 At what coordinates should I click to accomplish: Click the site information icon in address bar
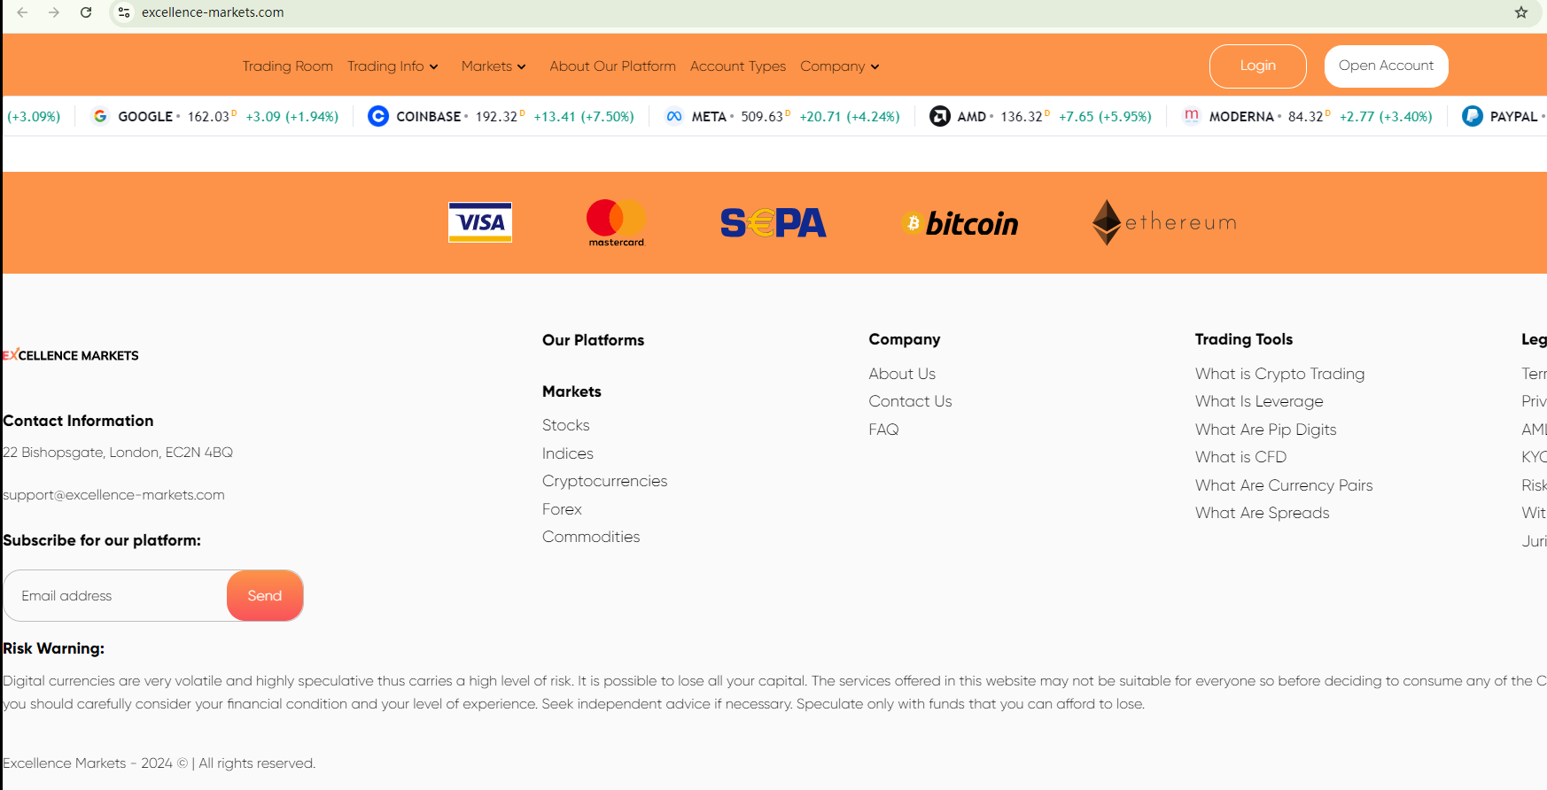124,12
